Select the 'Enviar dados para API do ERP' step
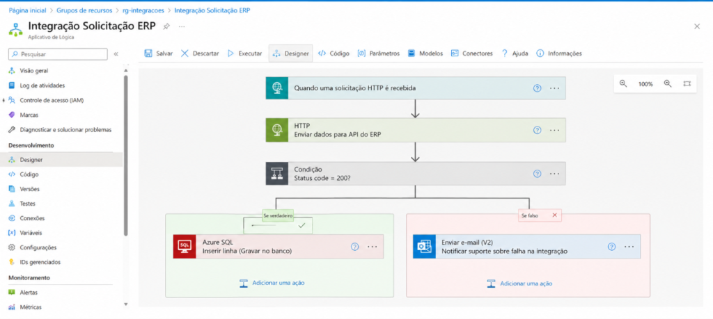The height and width of the screenshot is (319, 713). click(416, 130)
